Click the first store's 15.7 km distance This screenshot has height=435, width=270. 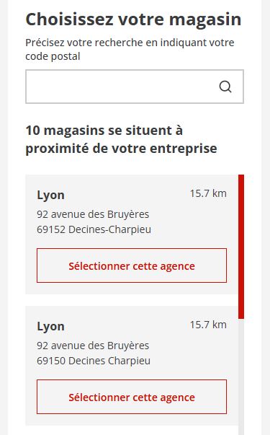tap(208, 193)
